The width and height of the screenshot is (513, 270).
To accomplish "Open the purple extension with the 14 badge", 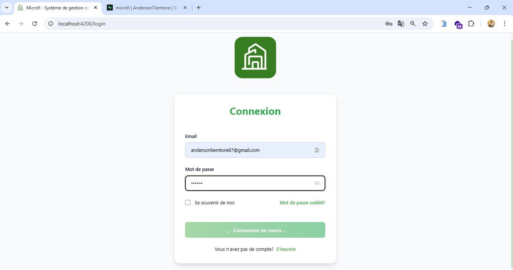I will tap(458, 23).
